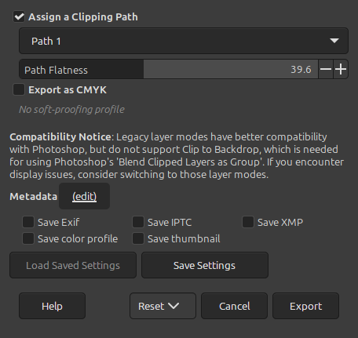358x338 pixels.
Task: Click the plus icon for Path Flatness
Action: [x=341, y=69]
